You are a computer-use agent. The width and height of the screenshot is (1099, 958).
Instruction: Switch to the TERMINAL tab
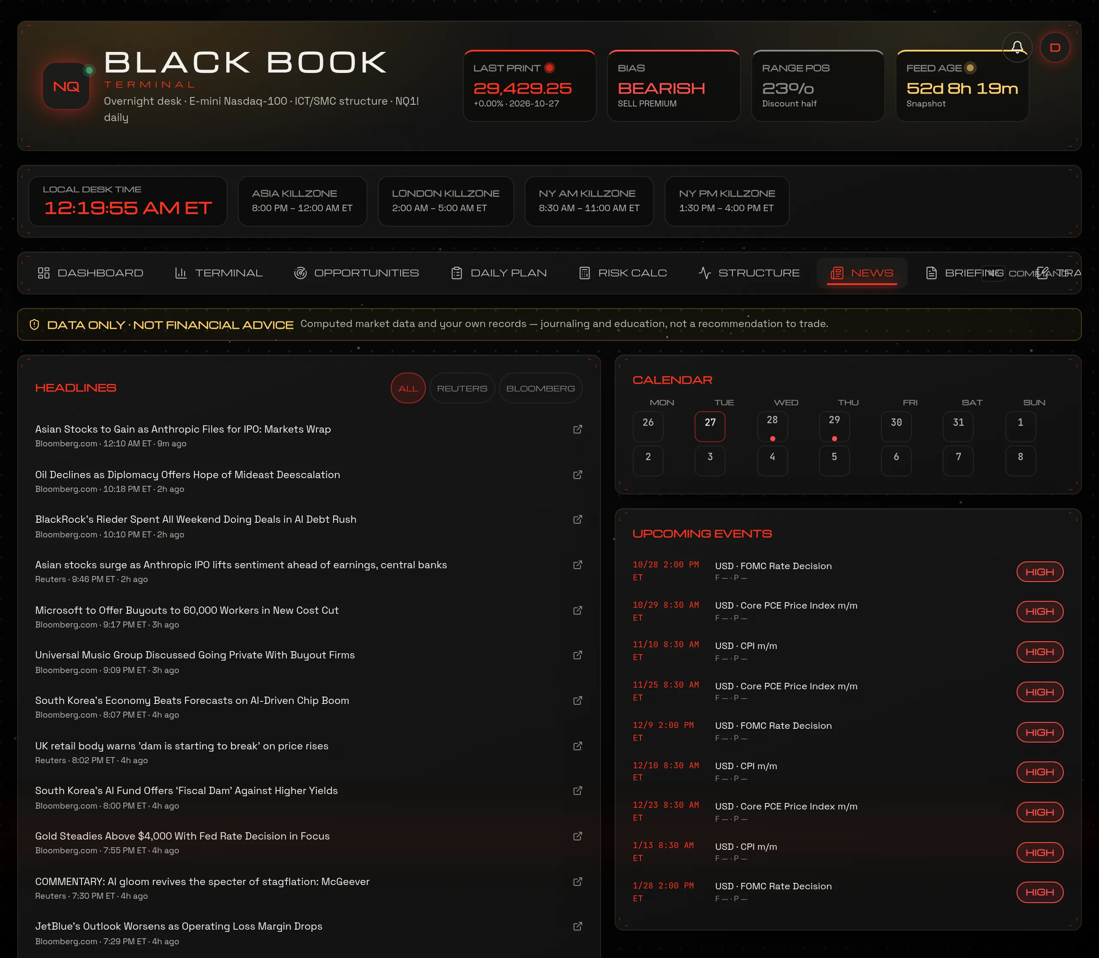click(219, 273)
